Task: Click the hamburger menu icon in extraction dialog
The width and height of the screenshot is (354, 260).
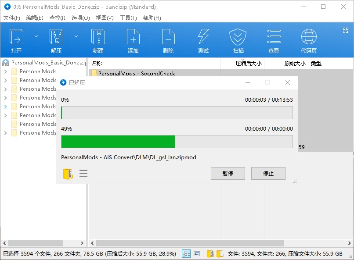Action: (83, 174)
